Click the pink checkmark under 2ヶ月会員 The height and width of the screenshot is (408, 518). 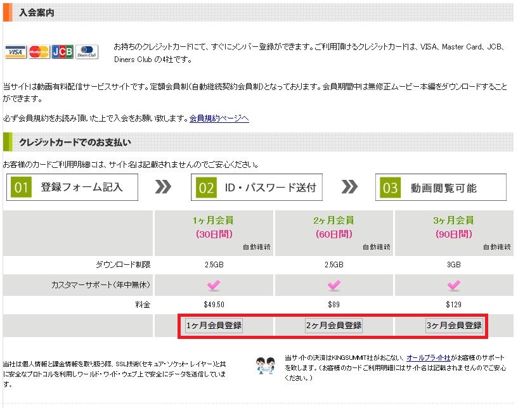tap(334, 285)
